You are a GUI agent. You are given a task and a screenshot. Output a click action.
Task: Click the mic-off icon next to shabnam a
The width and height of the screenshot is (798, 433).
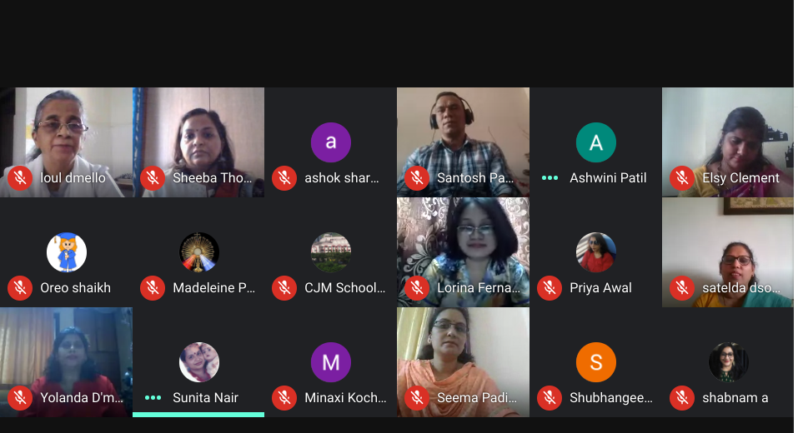(x=682, y=397)
